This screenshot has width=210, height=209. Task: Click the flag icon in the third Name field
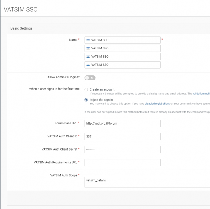tap(88, 57)
